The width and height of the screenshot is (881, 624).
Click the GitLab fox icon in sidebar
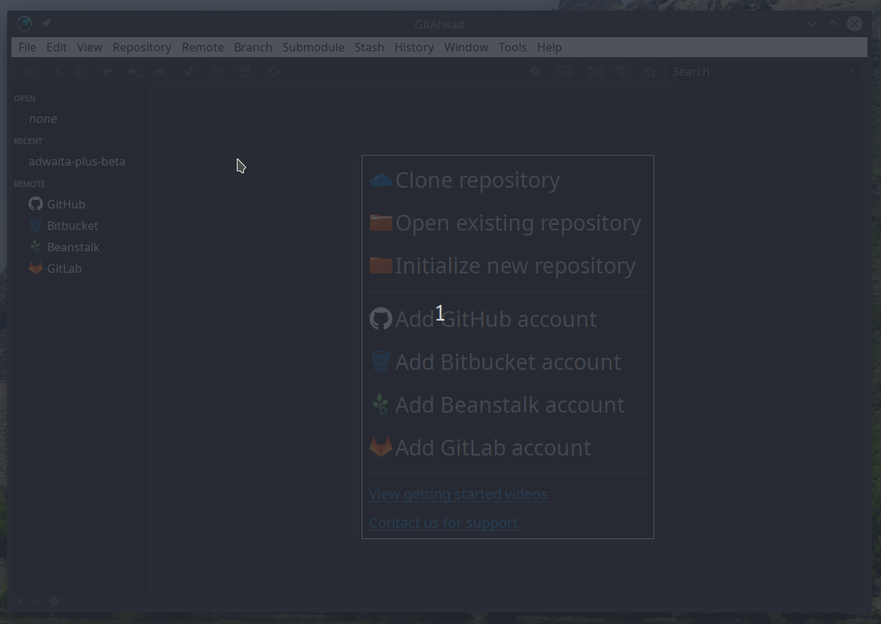point(36,268)
